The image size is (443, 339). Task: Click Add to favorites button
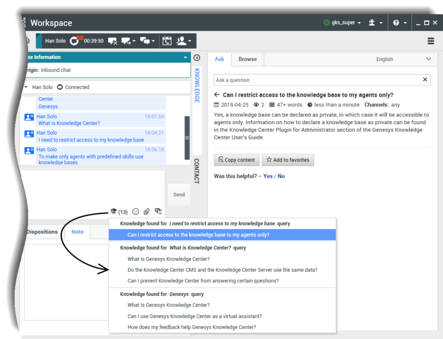click(288, 160)
